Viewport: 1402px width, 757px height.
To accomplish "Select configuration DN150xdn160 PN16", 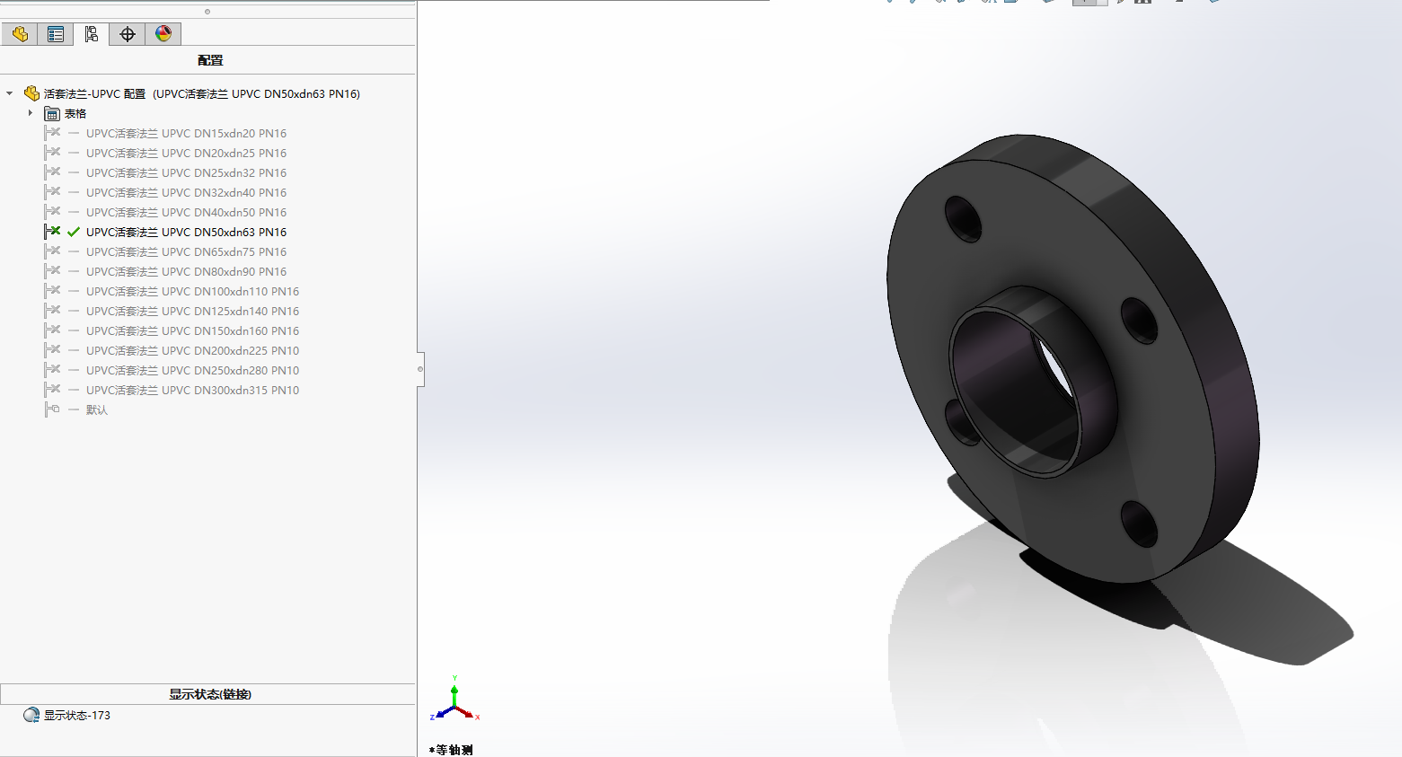I will coord(192,330).
